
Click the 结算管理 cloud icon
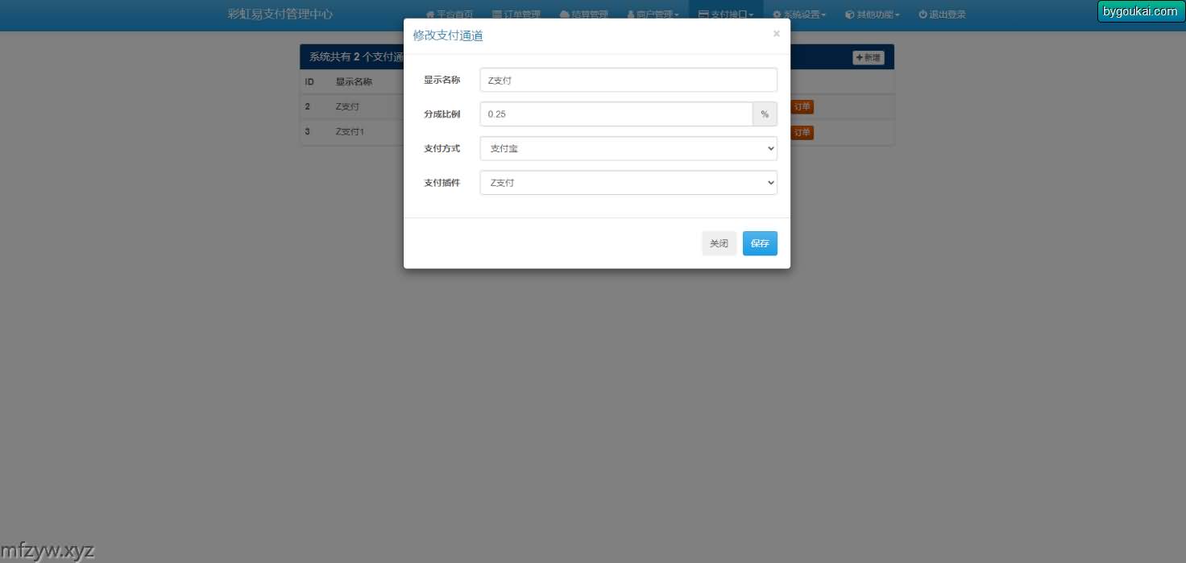coord(564,14)
